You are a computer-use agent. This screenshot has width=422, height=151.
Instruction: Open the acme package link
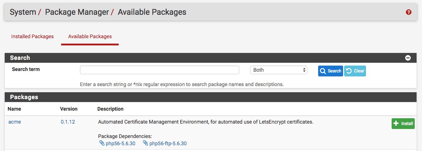click(14, 122)
